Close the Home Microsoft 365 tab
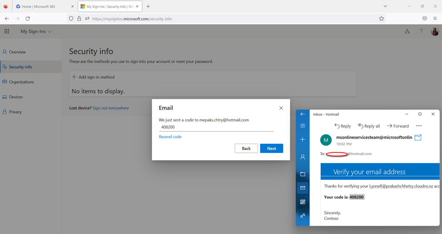 73,6
